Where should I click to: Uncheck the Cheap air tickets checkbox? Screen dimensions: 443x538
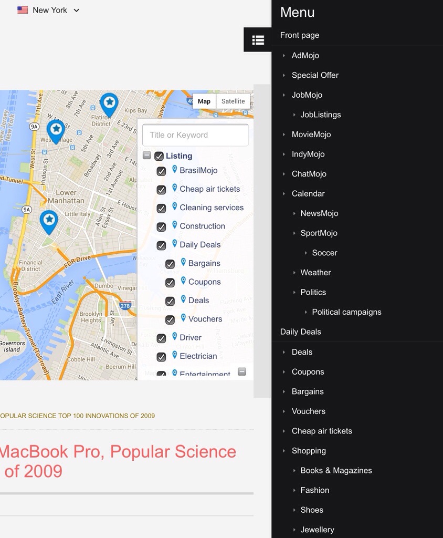coord(161,190)
